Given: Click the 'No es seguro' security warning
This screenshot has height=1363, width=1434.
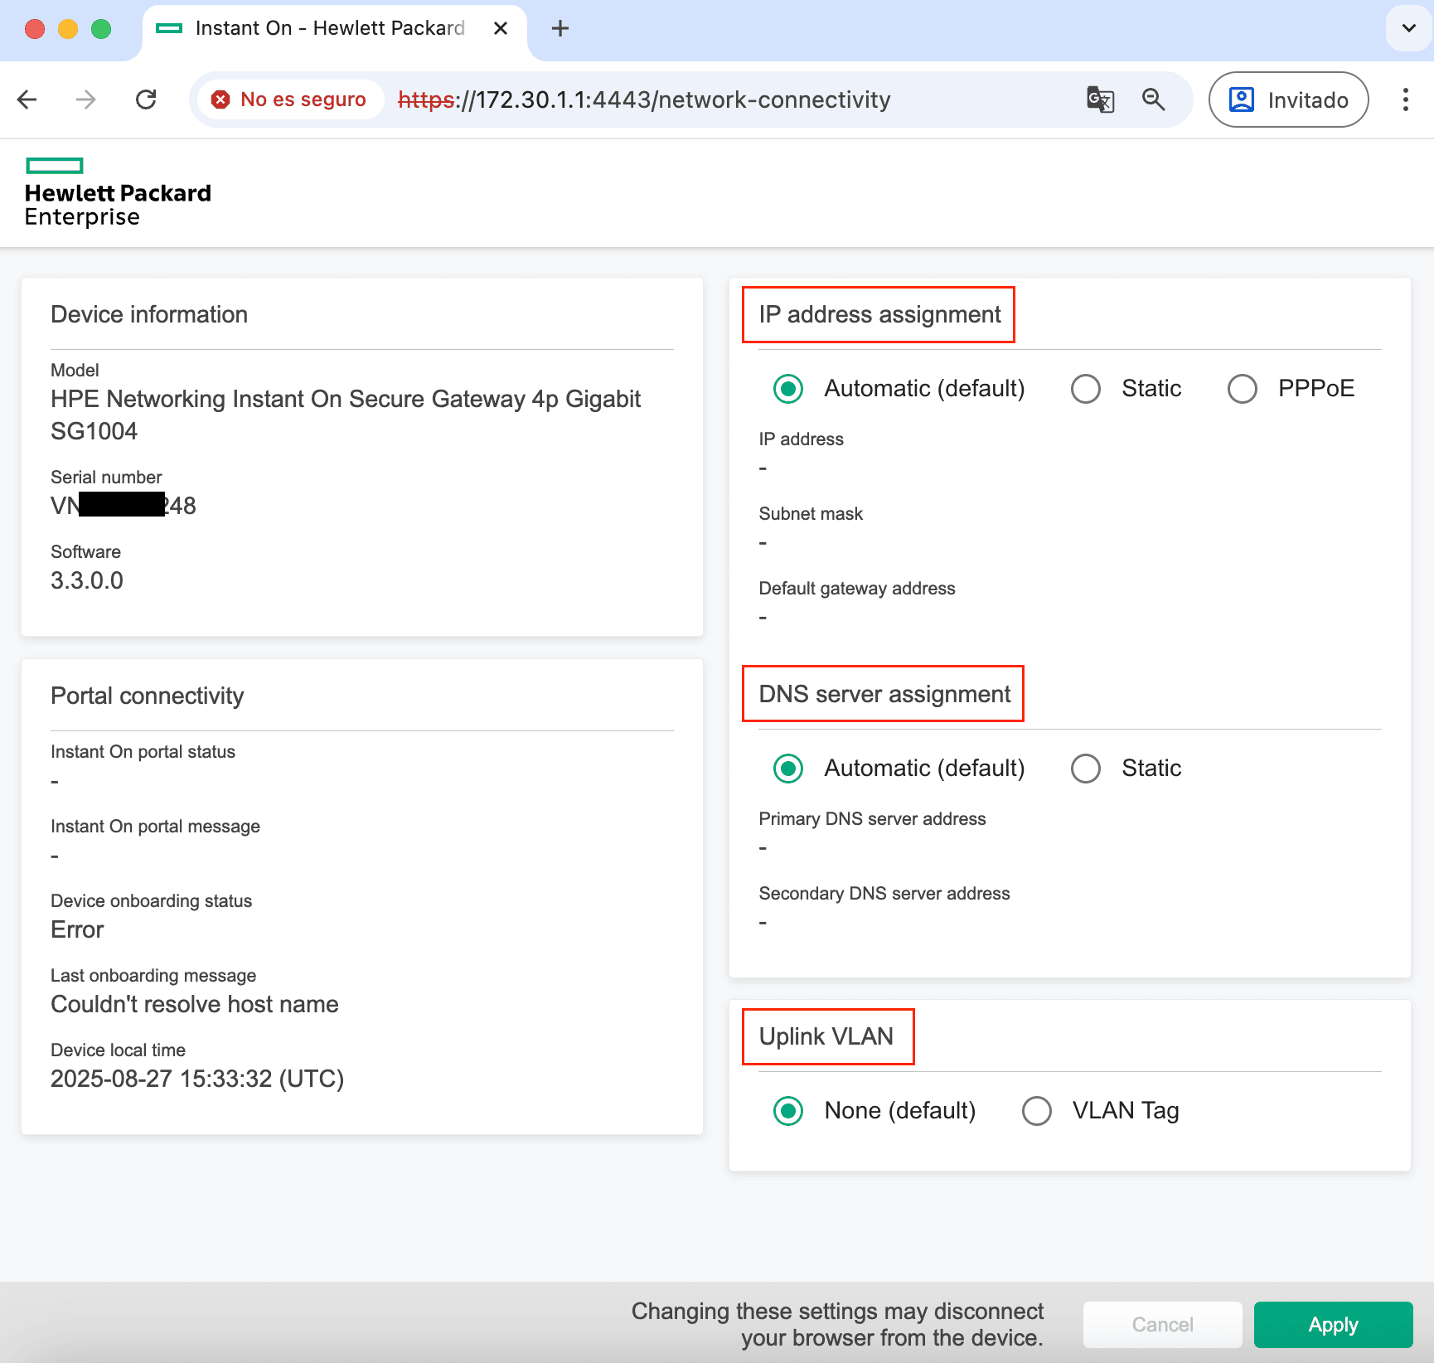Looking at the screenshot, I should coord(289,100).
